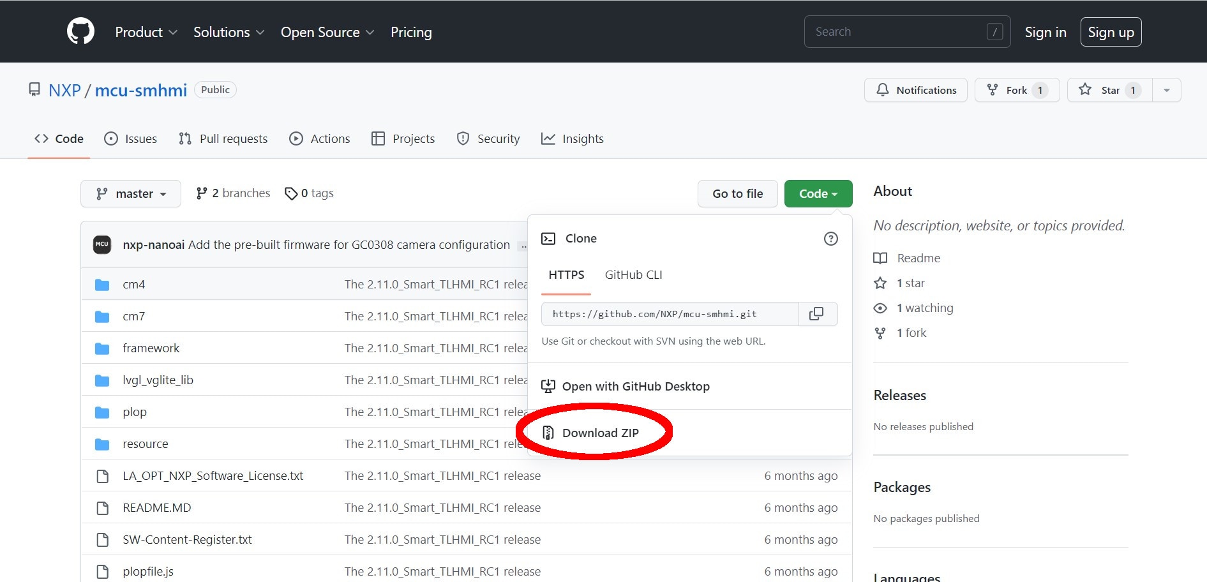1207x582 pixels.
Task: Toggle the green Code dropdown
Action: click(818, 194)
